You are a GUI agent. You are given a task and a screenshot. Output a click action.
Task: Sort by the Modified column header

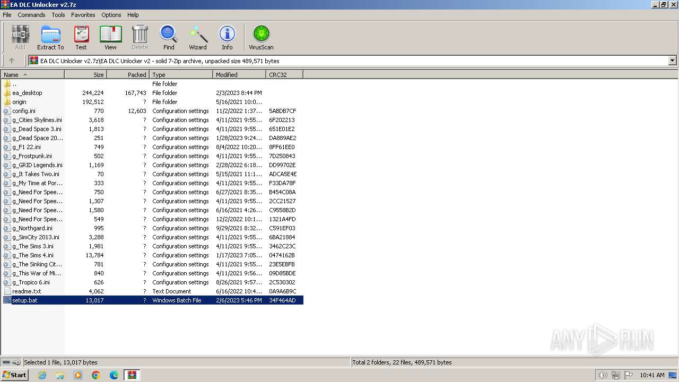click(x=240, y=75)
